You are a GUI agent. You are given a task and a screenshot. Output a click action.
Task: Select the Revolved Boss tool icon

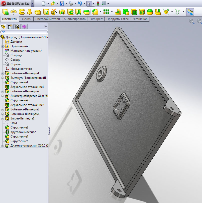pyautogui.click(x=14, y=12)
